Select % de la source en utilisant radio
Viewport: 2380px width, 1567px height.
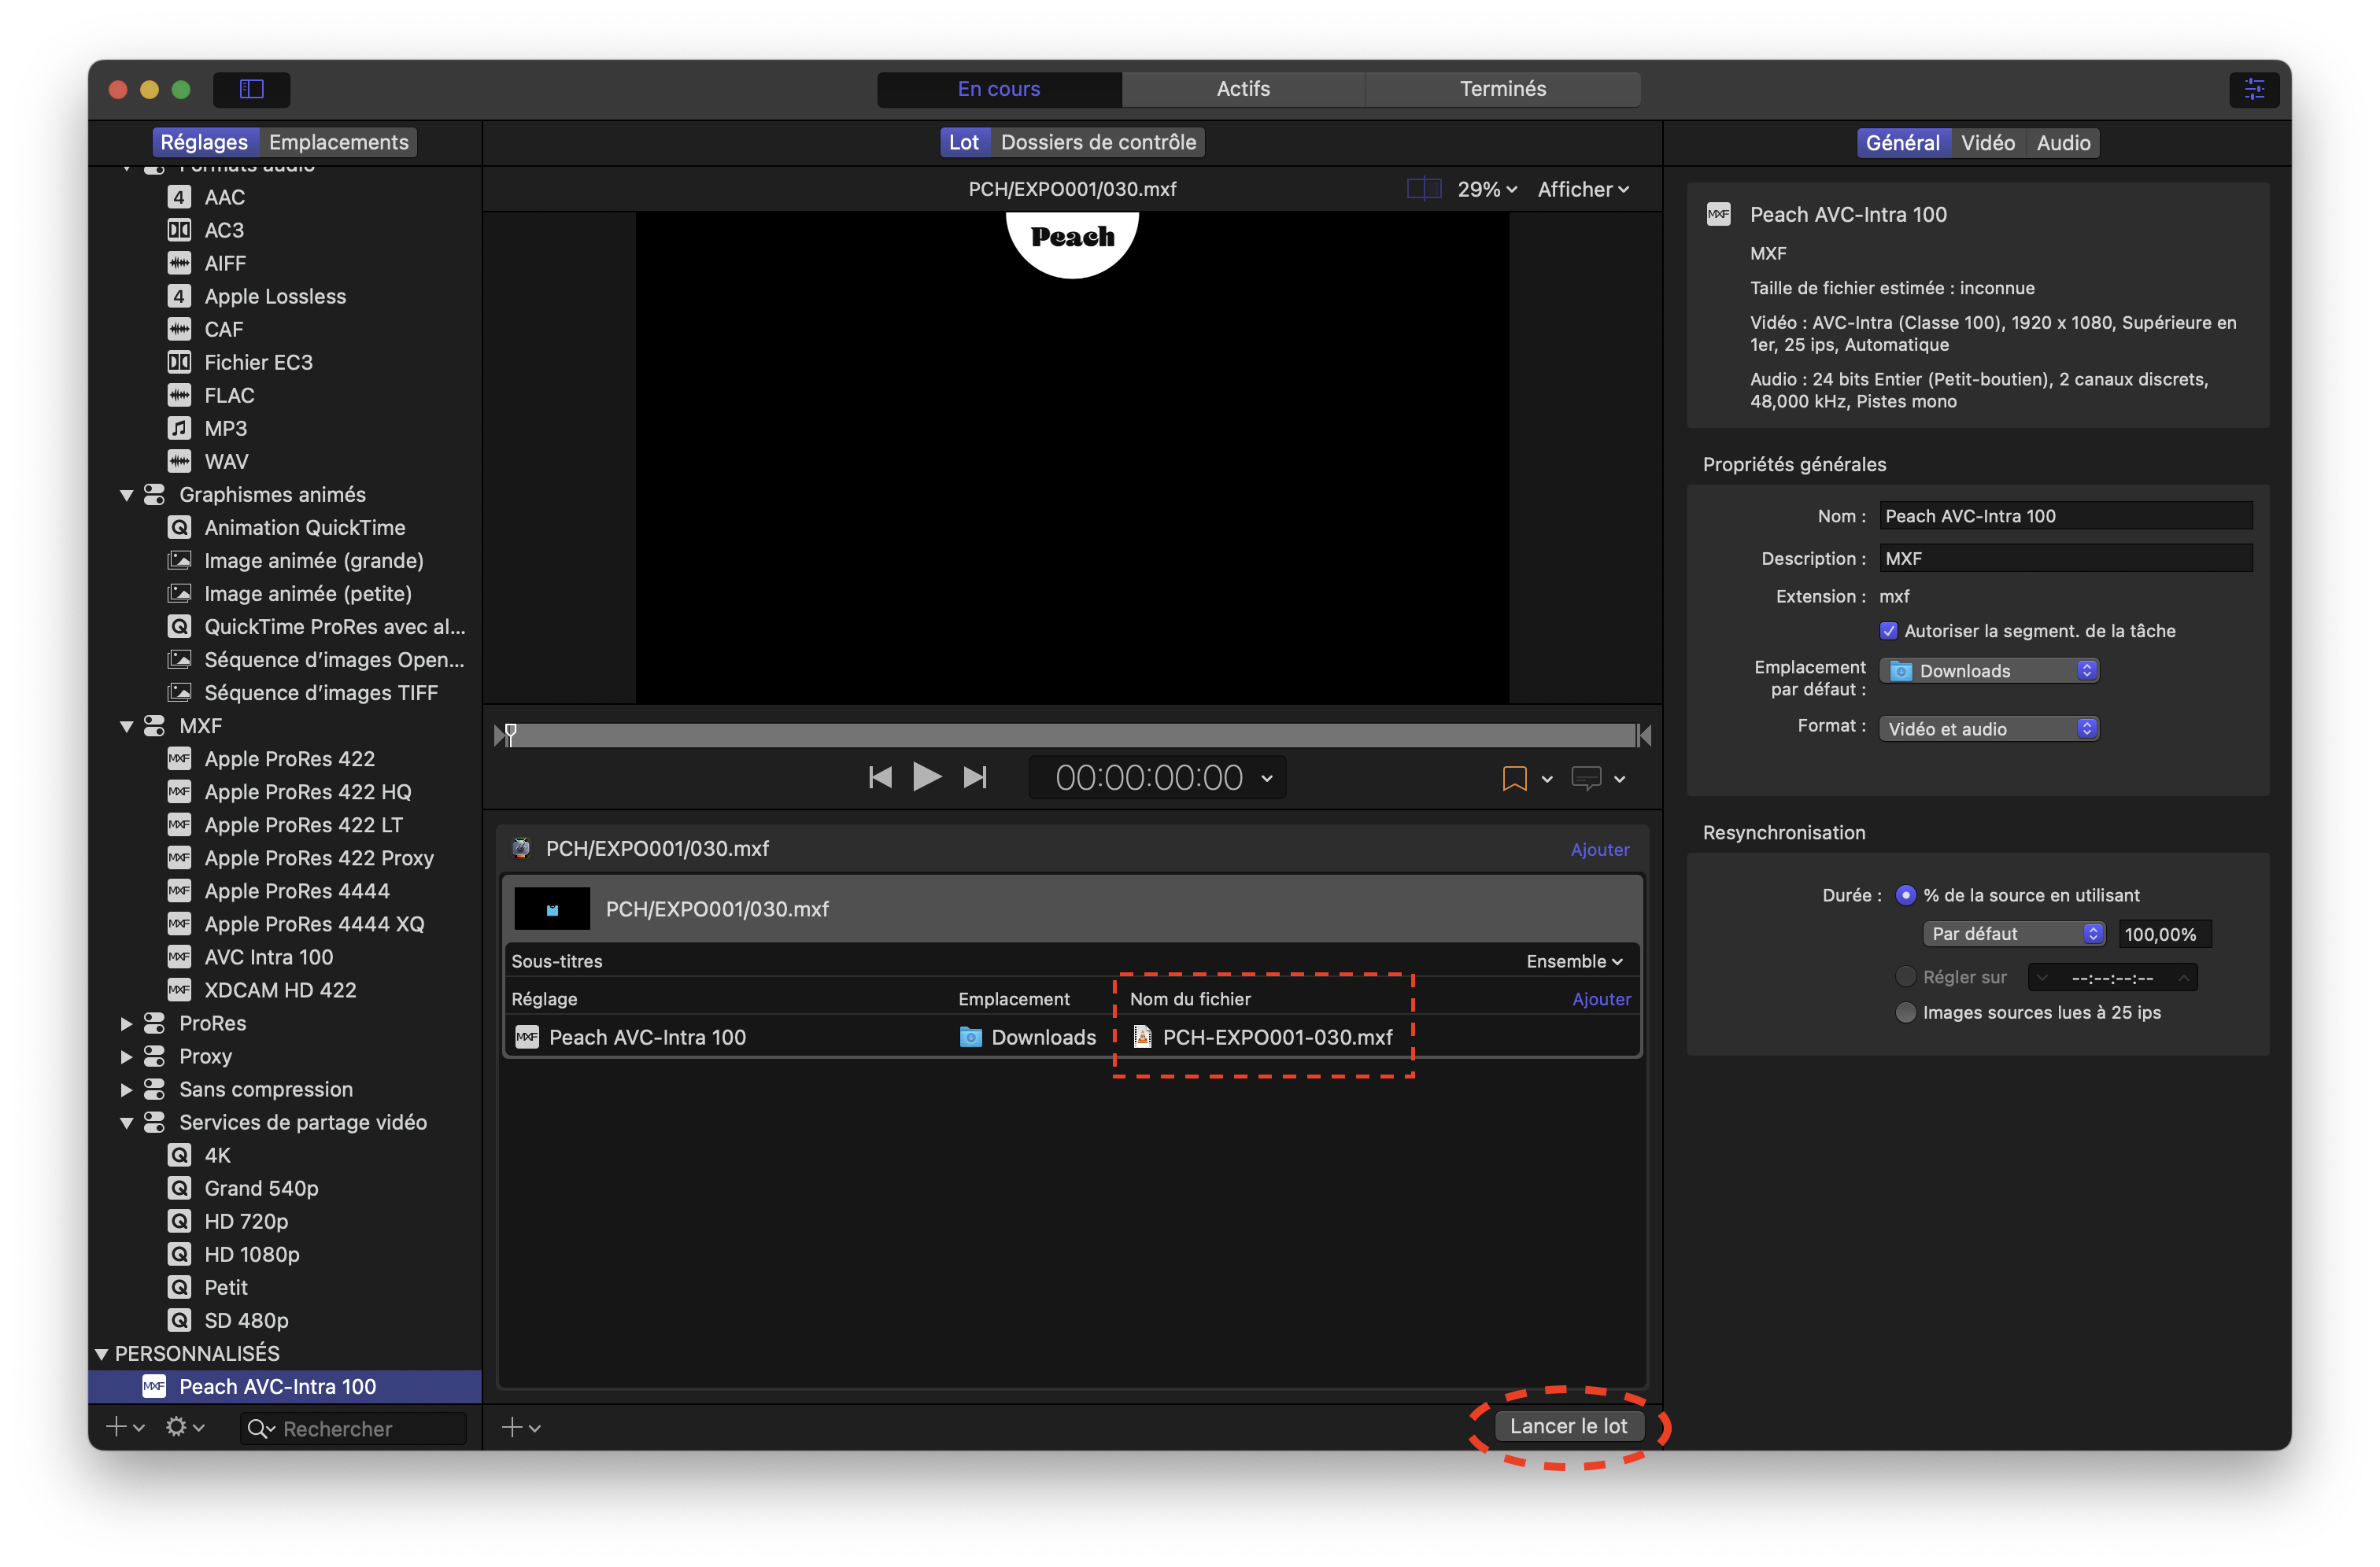click(1906, 894)
